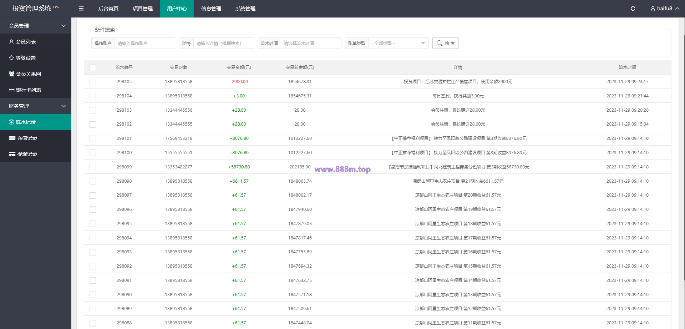Open the 项目管理 tab

pyautogui.click(x=143, y=9)
